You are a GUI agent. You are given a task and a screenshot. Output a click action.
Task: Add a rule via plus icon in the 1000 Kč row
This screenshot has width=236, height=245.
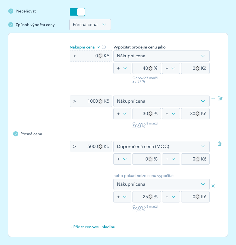[x=213, y=98]
